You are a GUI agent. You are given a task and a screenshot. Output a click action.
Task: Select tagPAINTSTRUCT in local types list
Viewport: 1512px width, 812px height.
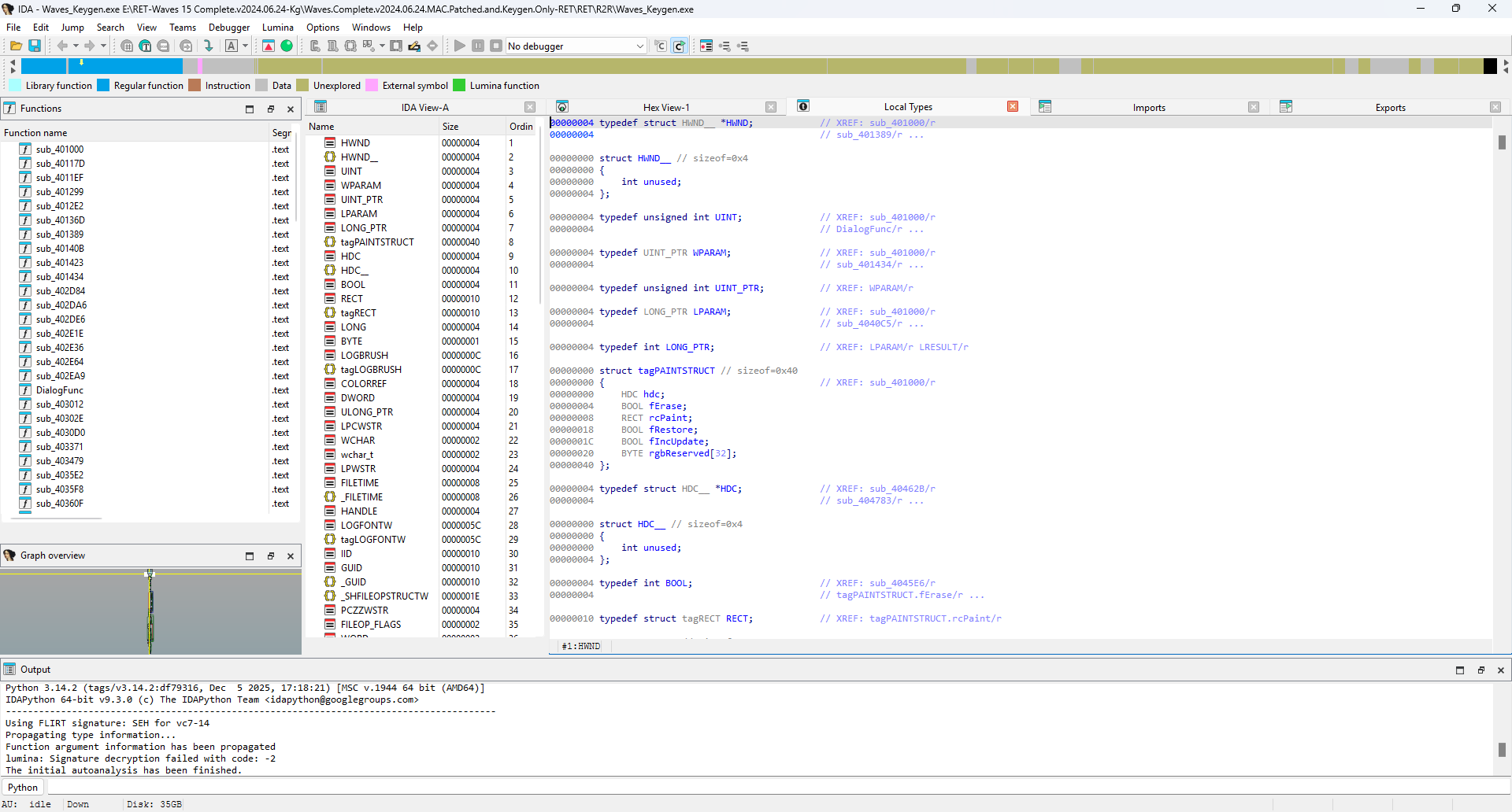coord(376,242)
